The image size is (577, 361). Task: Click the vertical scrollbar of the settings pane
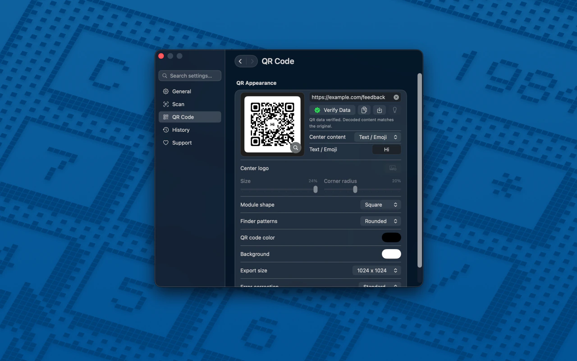point(420,170)
